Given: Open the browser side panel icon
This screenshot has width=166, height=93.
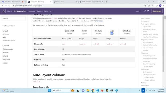Looking at the screenshot, I should coord(157,6).
